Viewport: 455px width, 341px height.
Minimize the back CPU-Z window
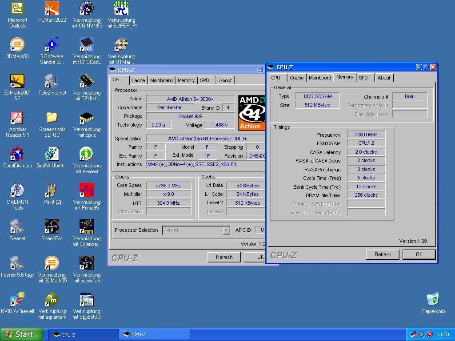(x=260, y=70)
